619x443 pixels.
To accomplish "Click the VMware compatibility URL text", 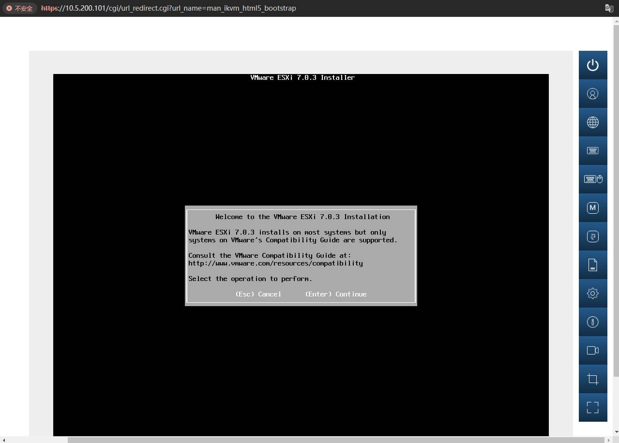I will tap(275, 263).
